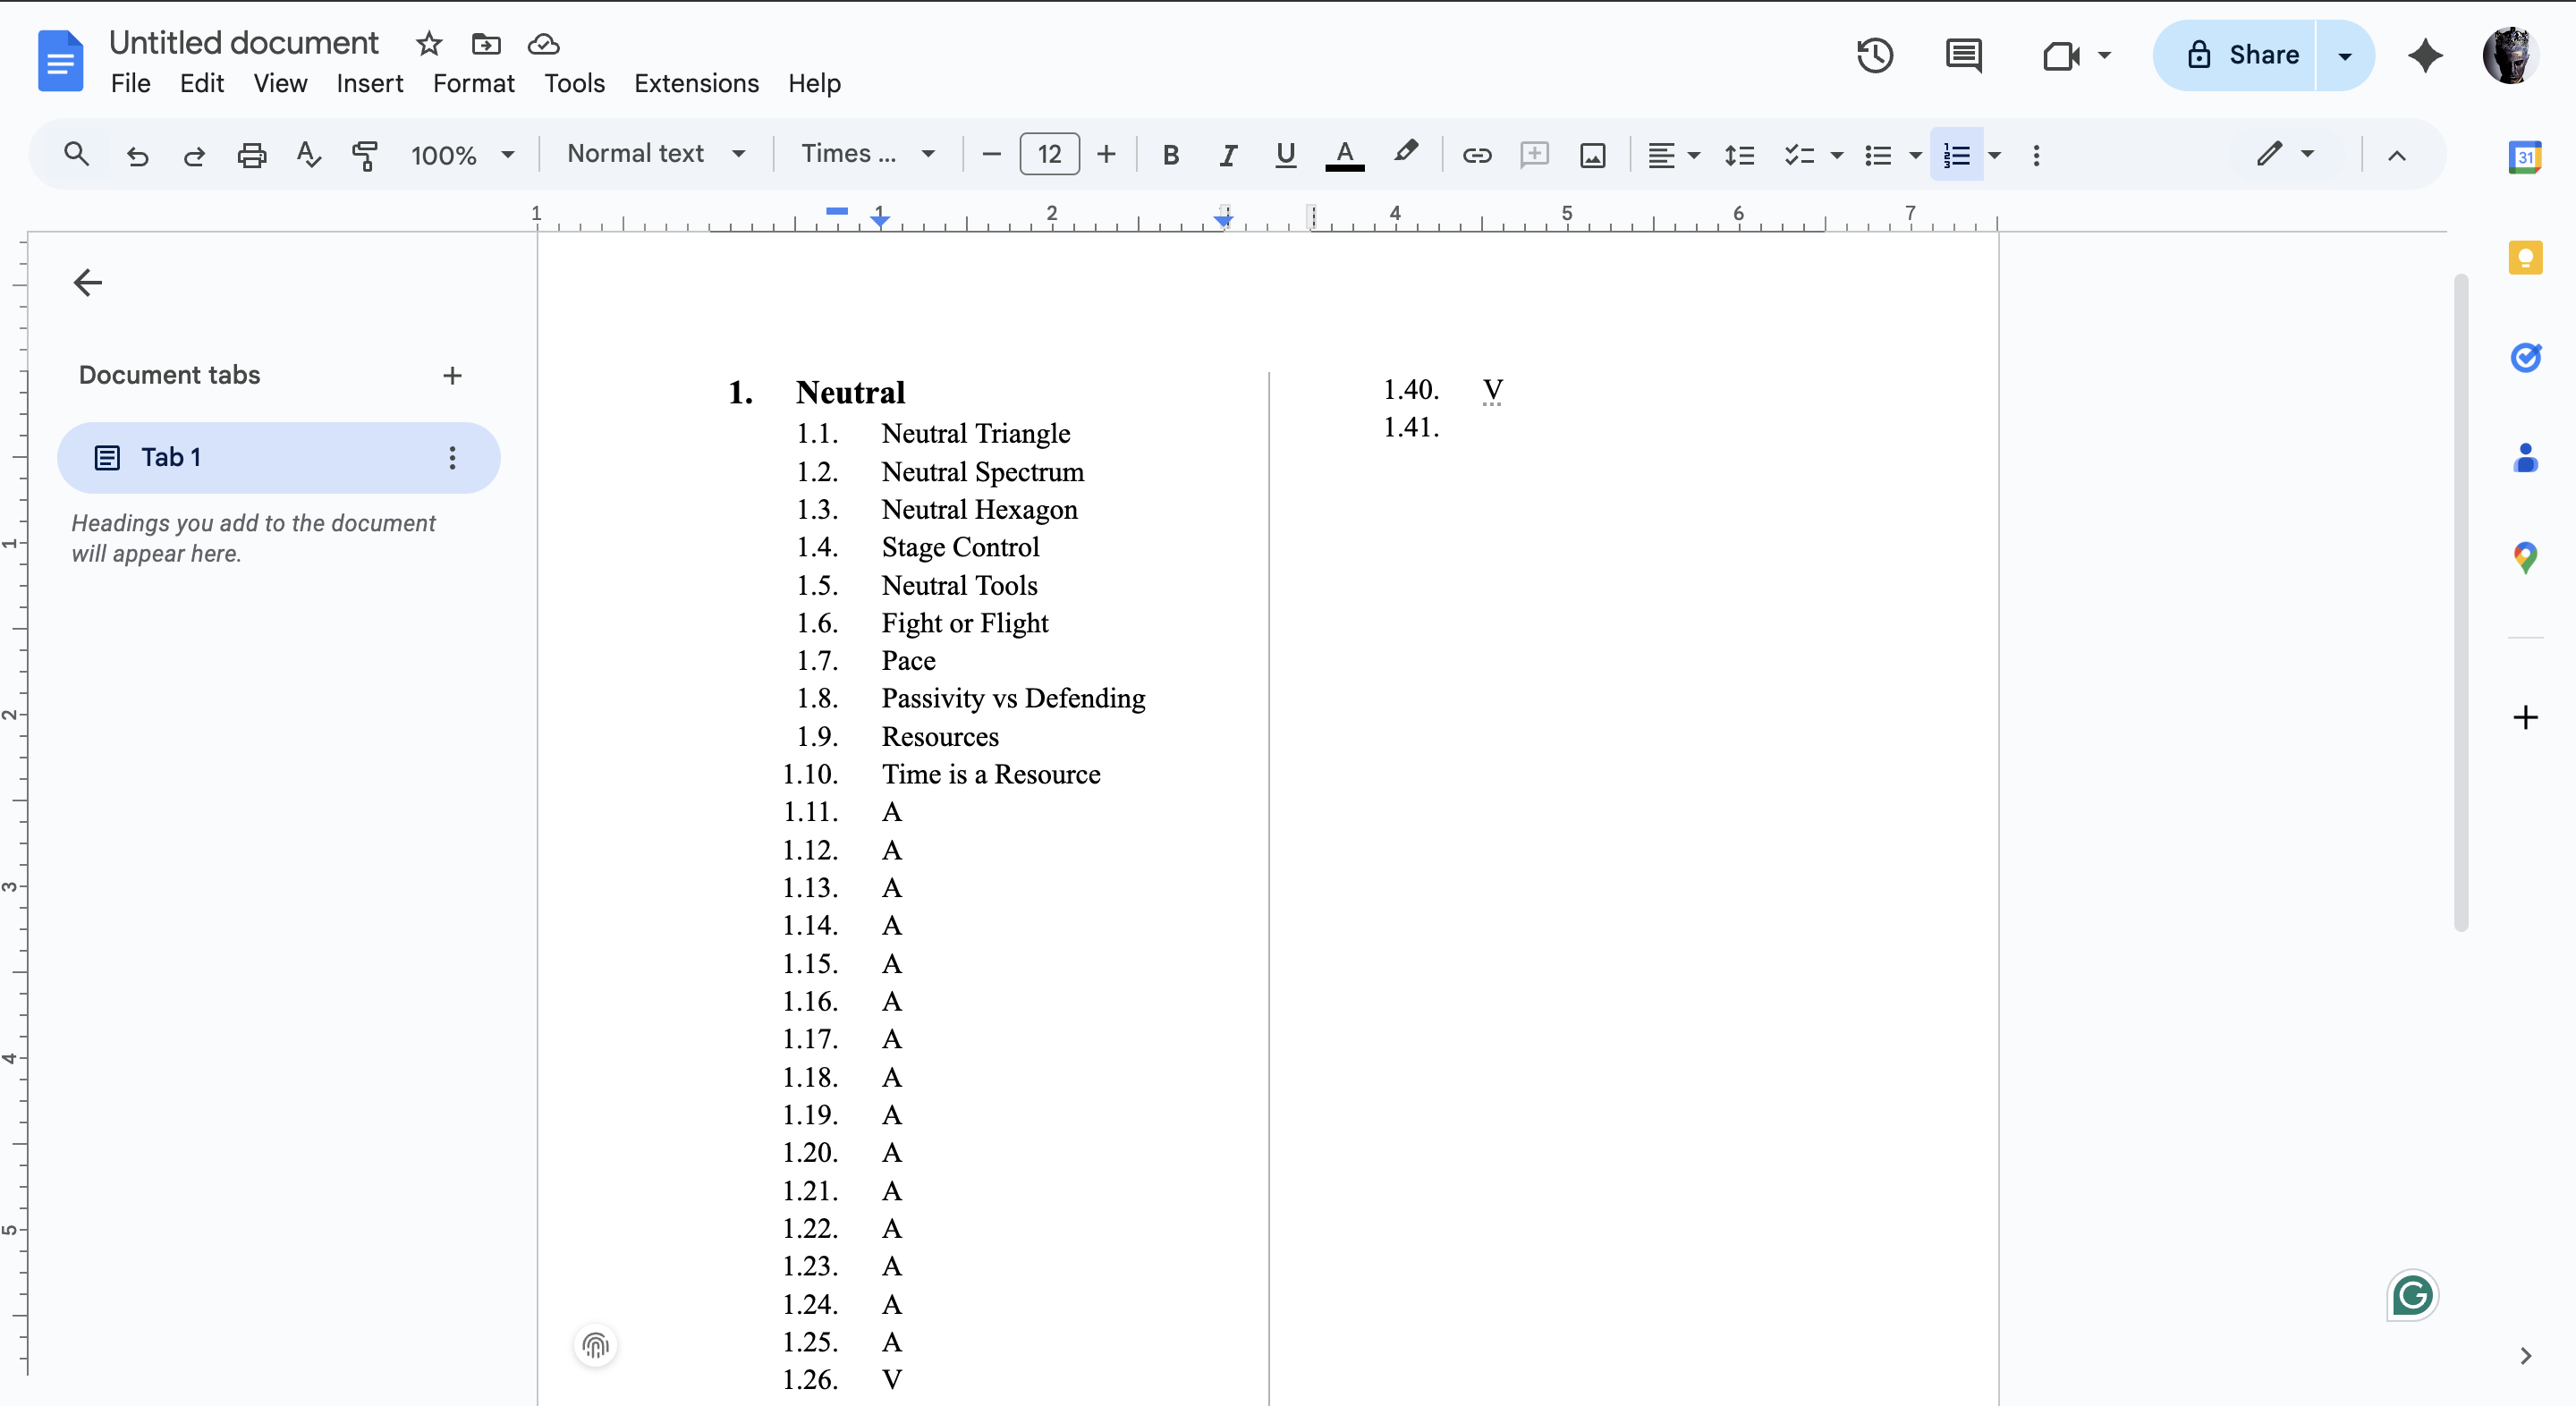Toggle bold formatting
2576x1406 pixels.
click(x=1170, y=155)
